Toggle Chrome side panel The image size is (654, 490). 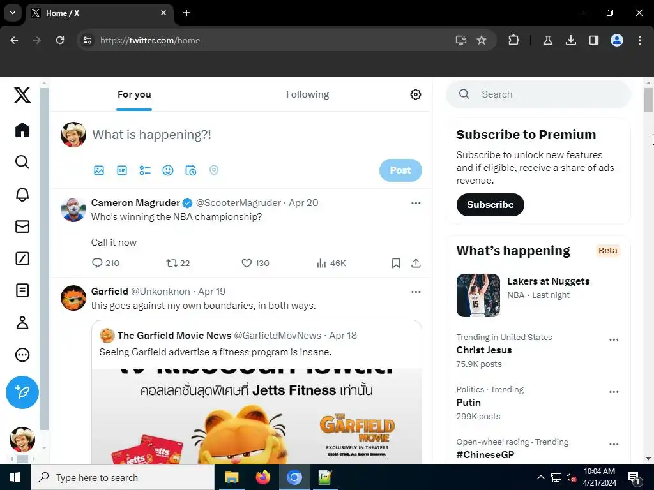pyautogui.click(x=593, y=40)
